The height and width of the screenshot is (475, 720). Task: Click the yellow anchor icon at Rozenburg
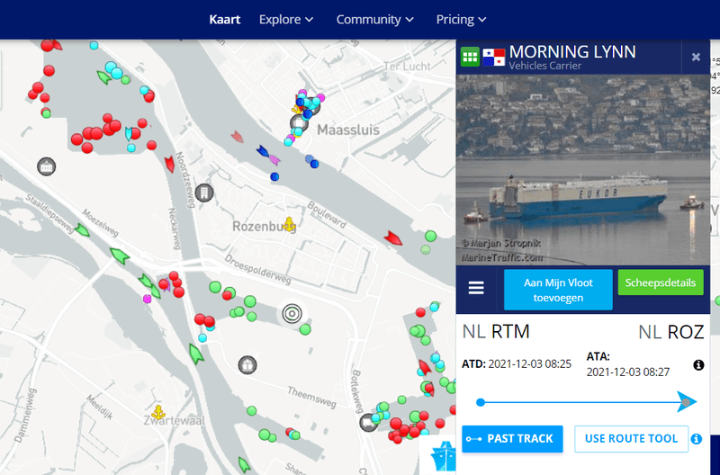coord(289,224)
